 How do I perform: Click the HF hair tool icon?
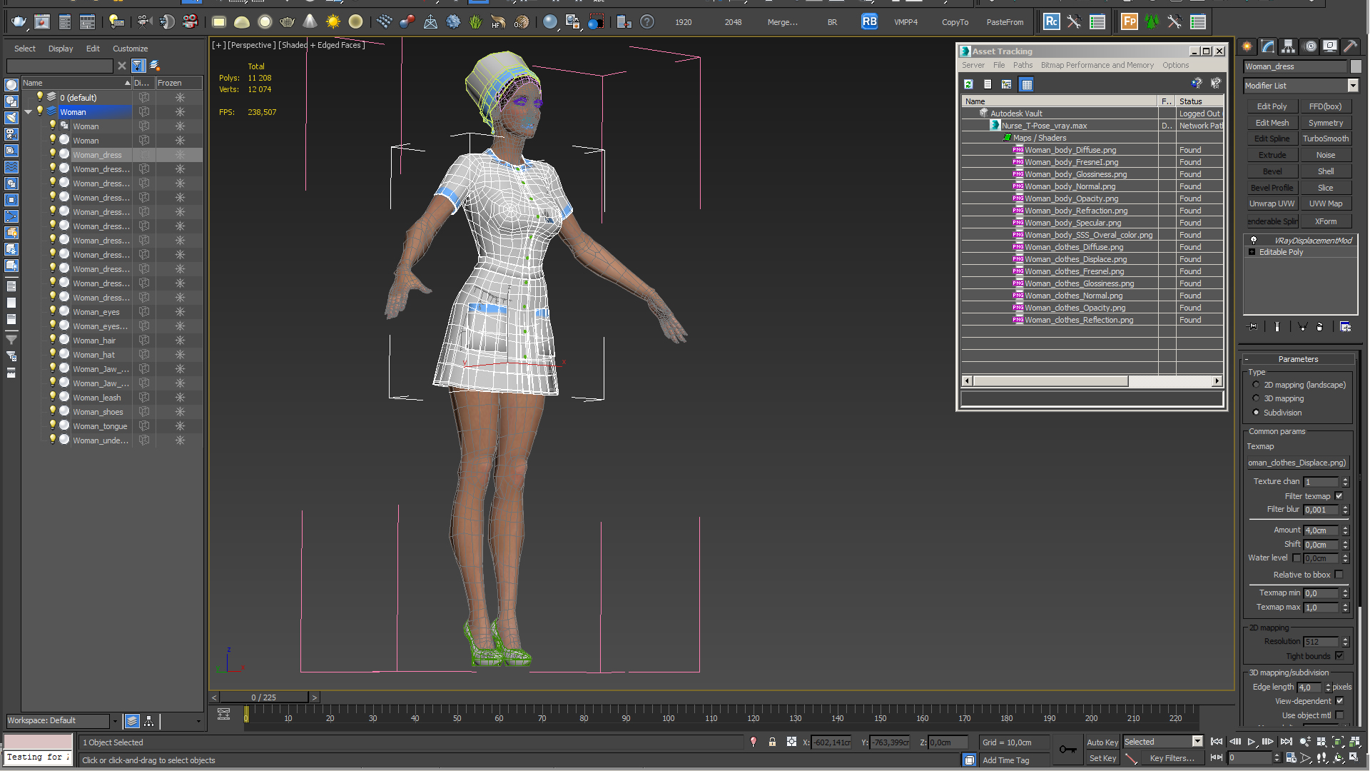pos(498,22)
